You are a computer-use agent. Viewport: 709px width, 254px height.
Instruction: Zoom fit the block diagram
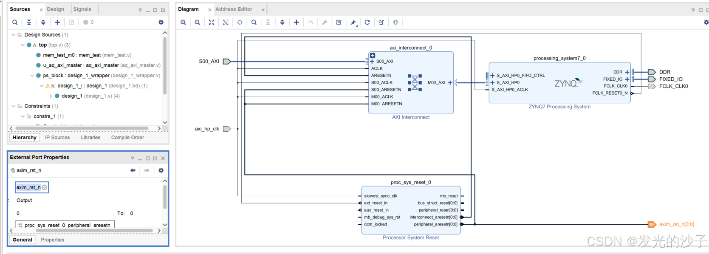[212, 22]
